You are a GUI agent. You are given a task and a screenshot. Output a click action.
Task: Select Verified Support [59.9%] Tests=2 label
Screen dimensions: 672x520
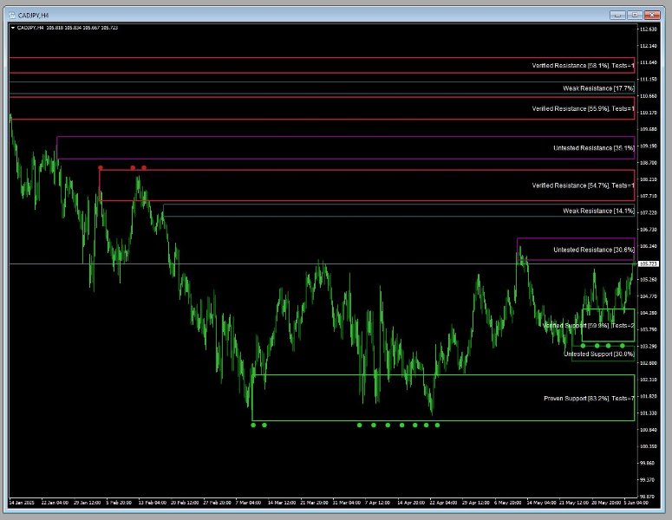[588, 326]
